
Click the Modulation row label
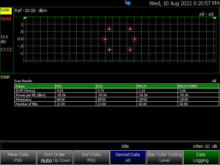(x=24, y=100)
